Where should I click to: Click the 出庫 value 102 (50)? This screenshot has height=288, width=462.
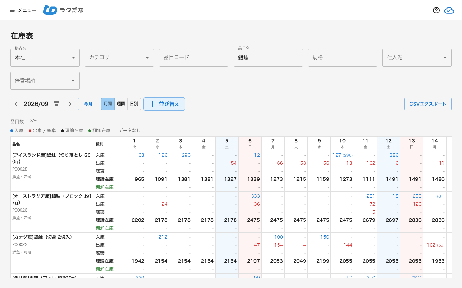[x=436, y=245]
